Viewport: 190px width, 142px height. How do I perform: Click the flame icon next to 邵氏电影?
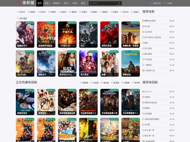pos(18,18)
